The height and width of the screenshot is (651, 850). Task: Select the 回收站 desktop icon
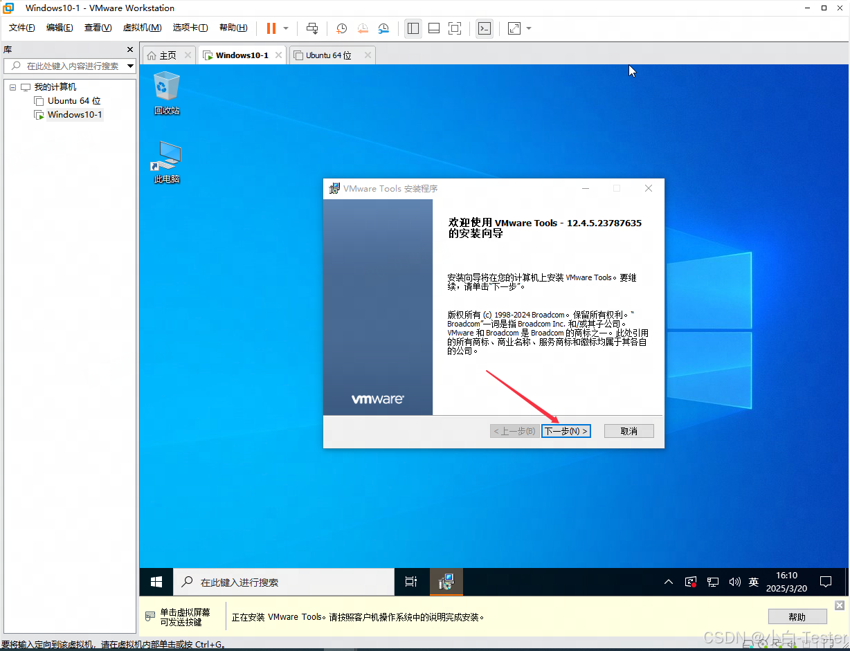tap(167, 93)
